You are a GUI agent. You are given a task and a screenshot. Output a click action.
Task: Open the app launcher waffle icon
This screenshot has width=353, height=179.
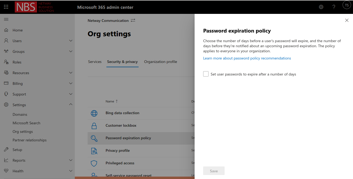point(6,7)
